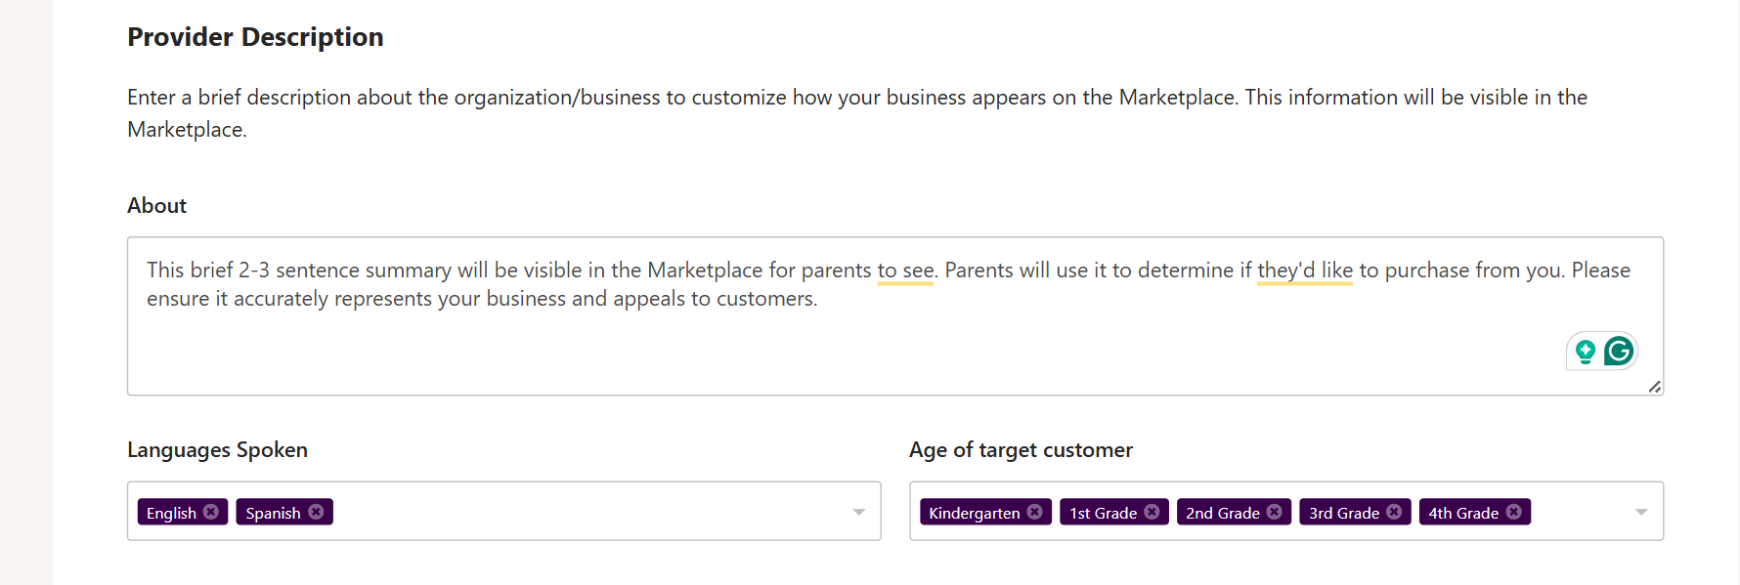Click the underlined phrase "they'd like"
Screen dimensions: 1740x585
[x=1305, y=271]
